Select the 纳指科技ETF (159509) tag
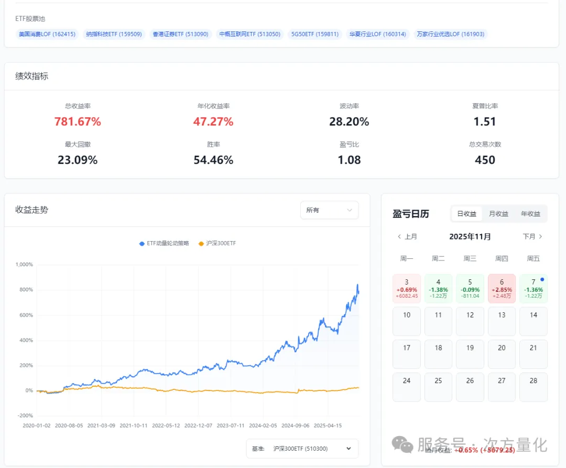The width and height of the screenshot is (566, 468). pyautogui.click(x=114, y=34)
